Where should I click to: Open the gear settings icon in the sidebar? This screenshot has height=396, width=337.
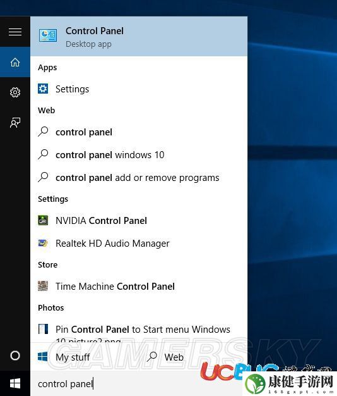(15, 92)
